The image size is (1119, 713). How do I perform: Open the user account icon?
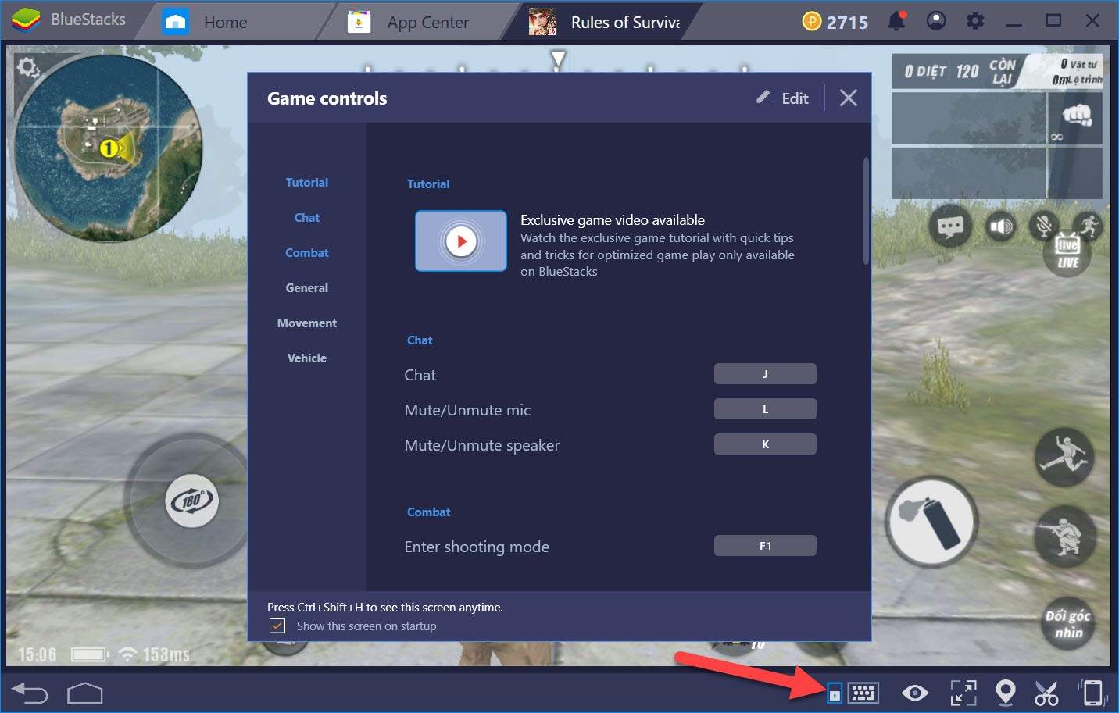click(x=936, y=21)
